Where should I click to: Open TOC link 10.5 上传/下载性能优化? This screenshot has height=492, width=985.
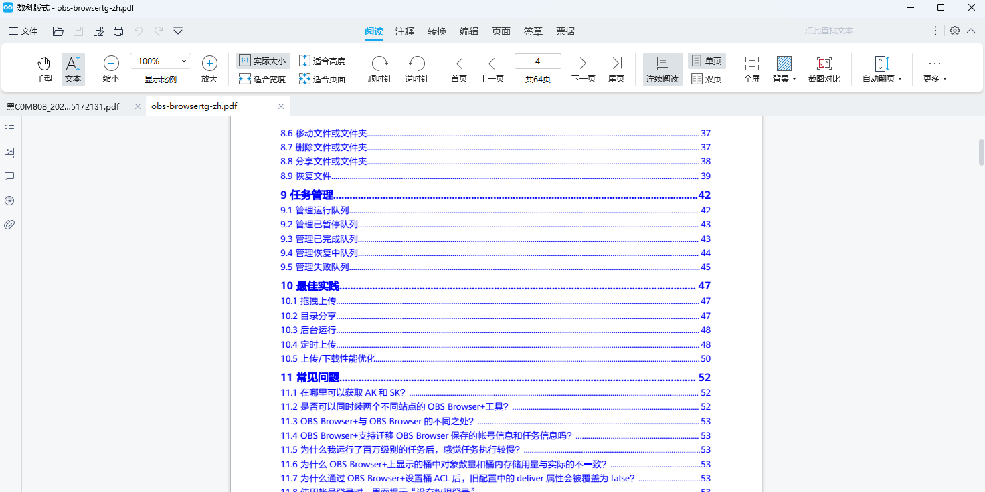(x=495, y=359)
